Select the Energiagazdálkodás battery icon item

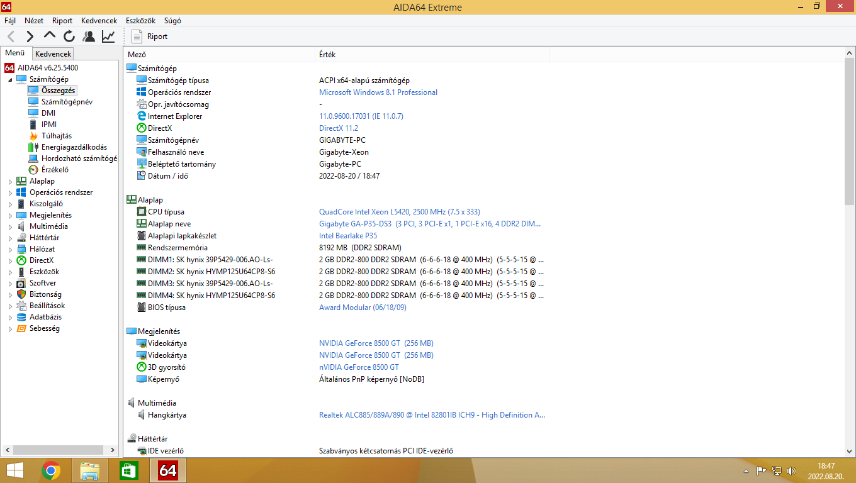point(34,147)
